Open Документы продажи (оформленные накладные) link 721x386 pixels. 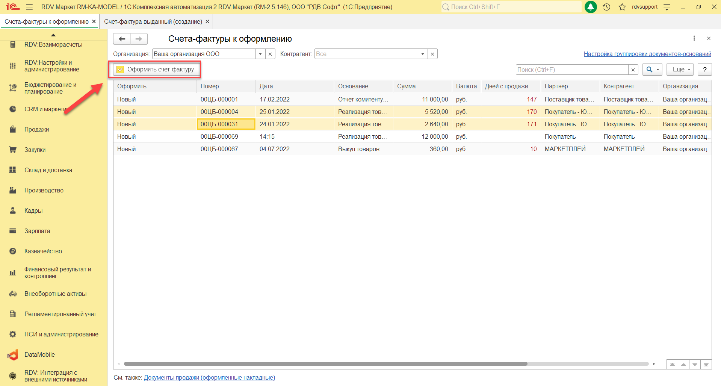point(209,377)
